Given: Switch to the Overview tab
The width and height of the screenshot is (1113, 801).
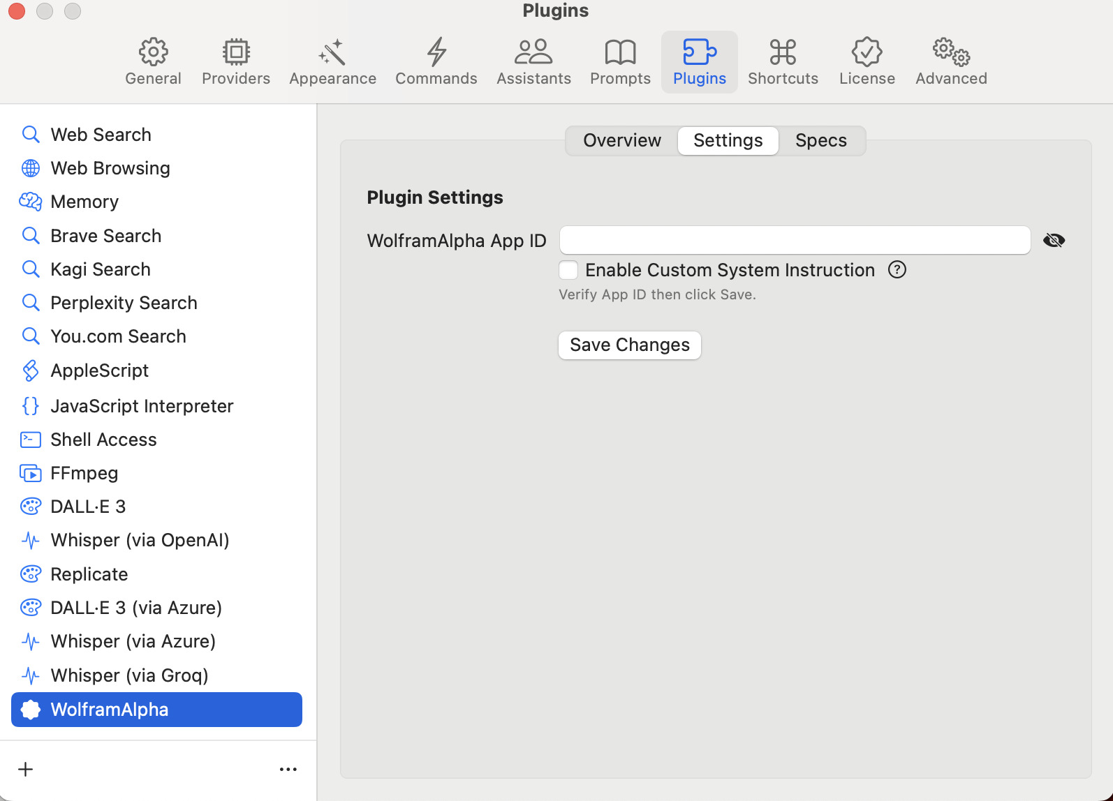Looking at the screenshot, I should [x=621, y=141].
